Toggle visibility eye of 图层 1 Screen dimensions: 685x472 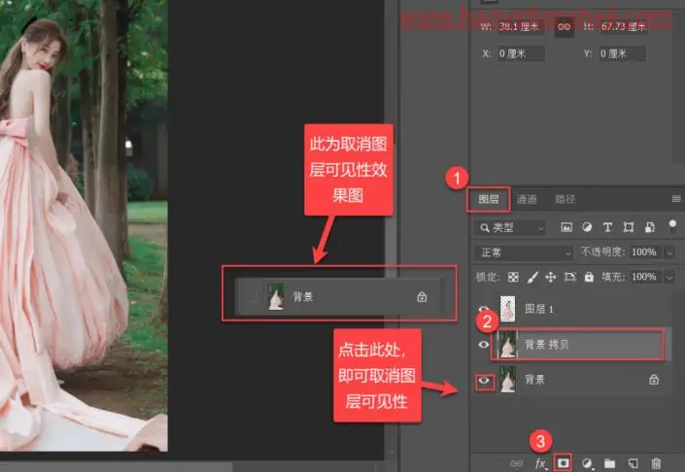(x=484, y=309)
